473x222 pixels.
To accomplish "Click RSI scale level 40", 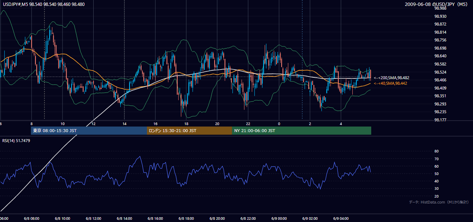I will click(x=436, y=181).
